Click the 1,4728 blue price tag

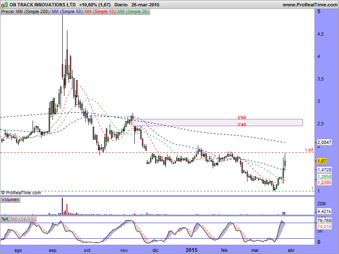(x=324, y=169)
